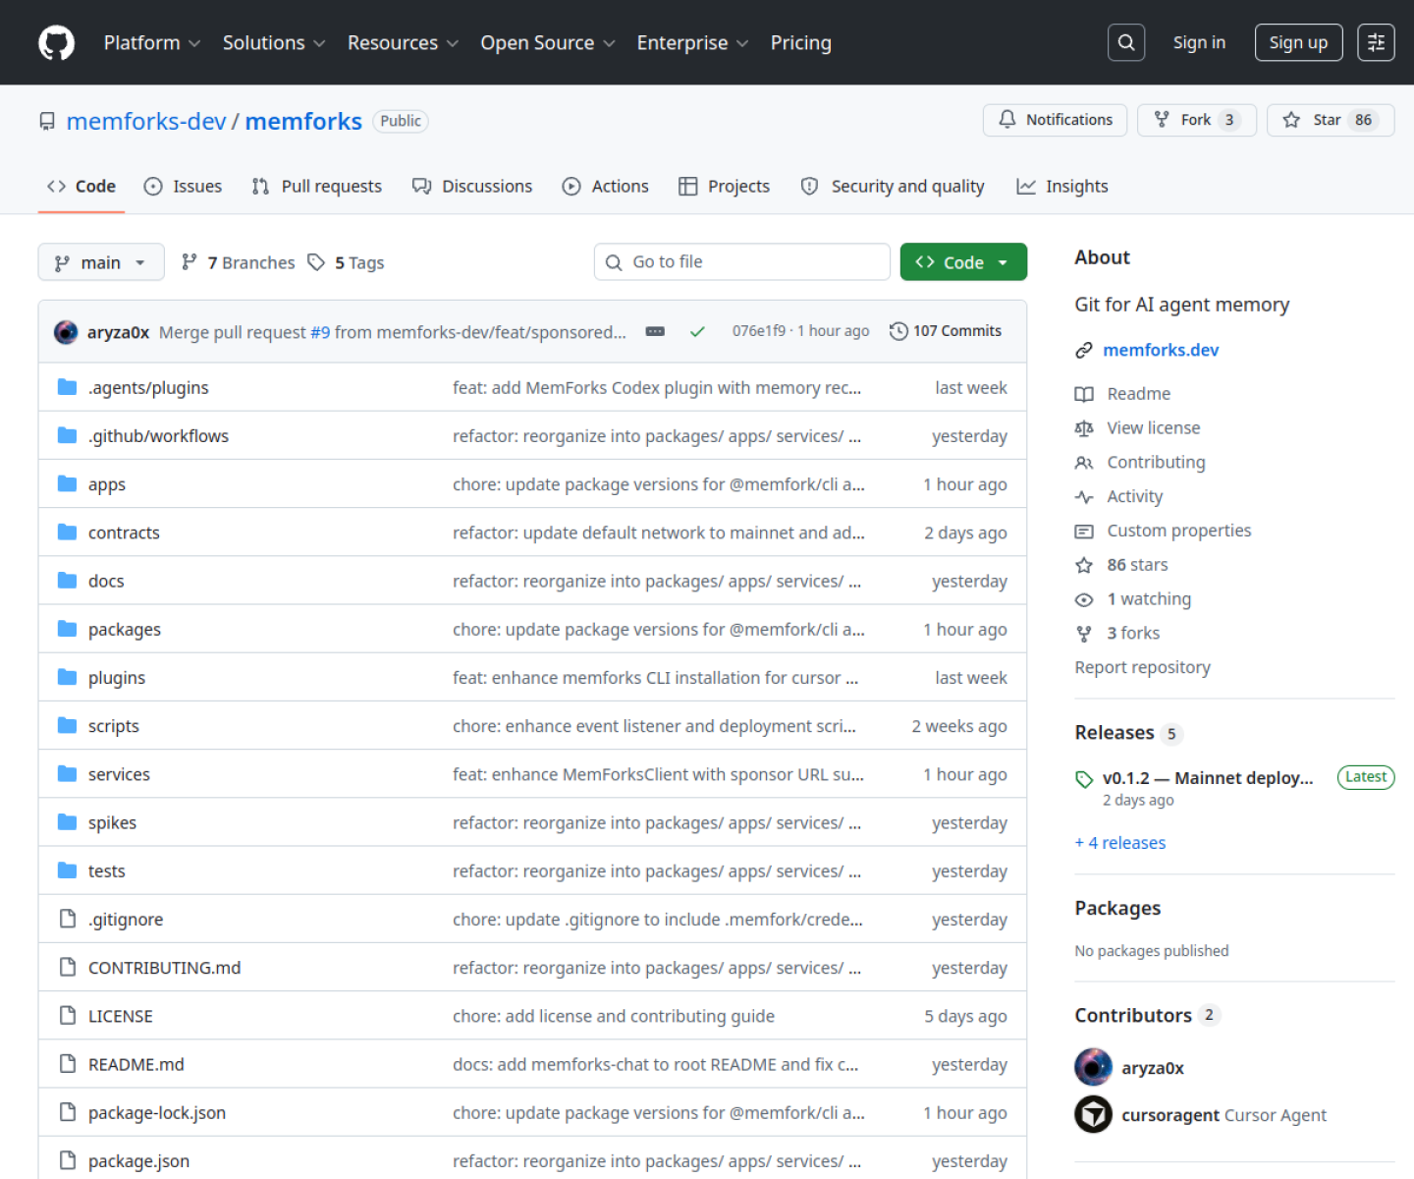Click the search magnifier icon button
This screenshot has height=1179, width=1414.
[x=1126, y=42]
